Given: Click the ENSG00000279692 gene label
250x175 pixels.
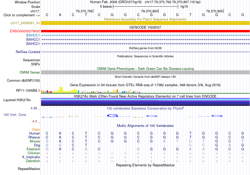Looking at the screenshot, I should click(x=25, y=31).
